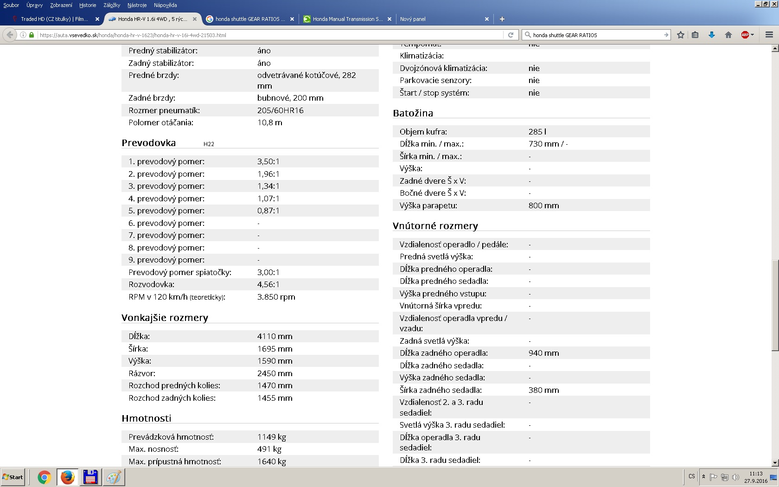Open the downloads arrow icon
This screenshot has width=779, height=487.
click(711, 35)
